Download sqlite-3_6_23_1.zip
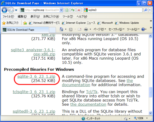Viewport: 154px width, 122px height. (36, 76)
